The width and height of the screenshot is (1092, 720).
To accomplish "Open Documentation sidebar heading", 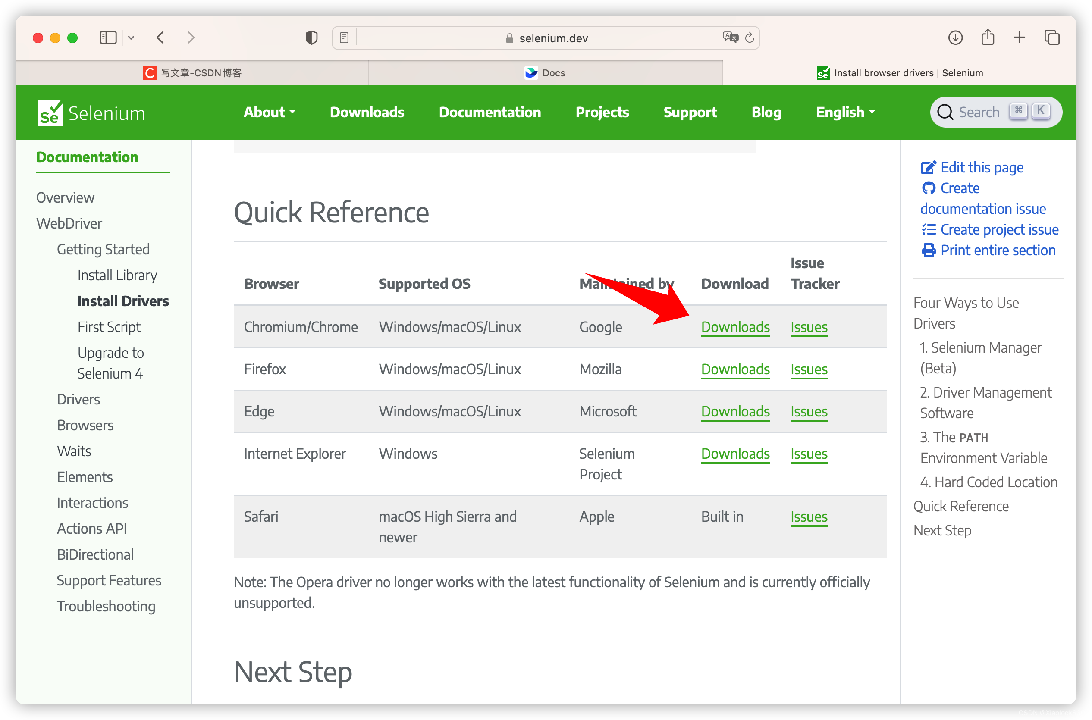I will pos(87,157).
